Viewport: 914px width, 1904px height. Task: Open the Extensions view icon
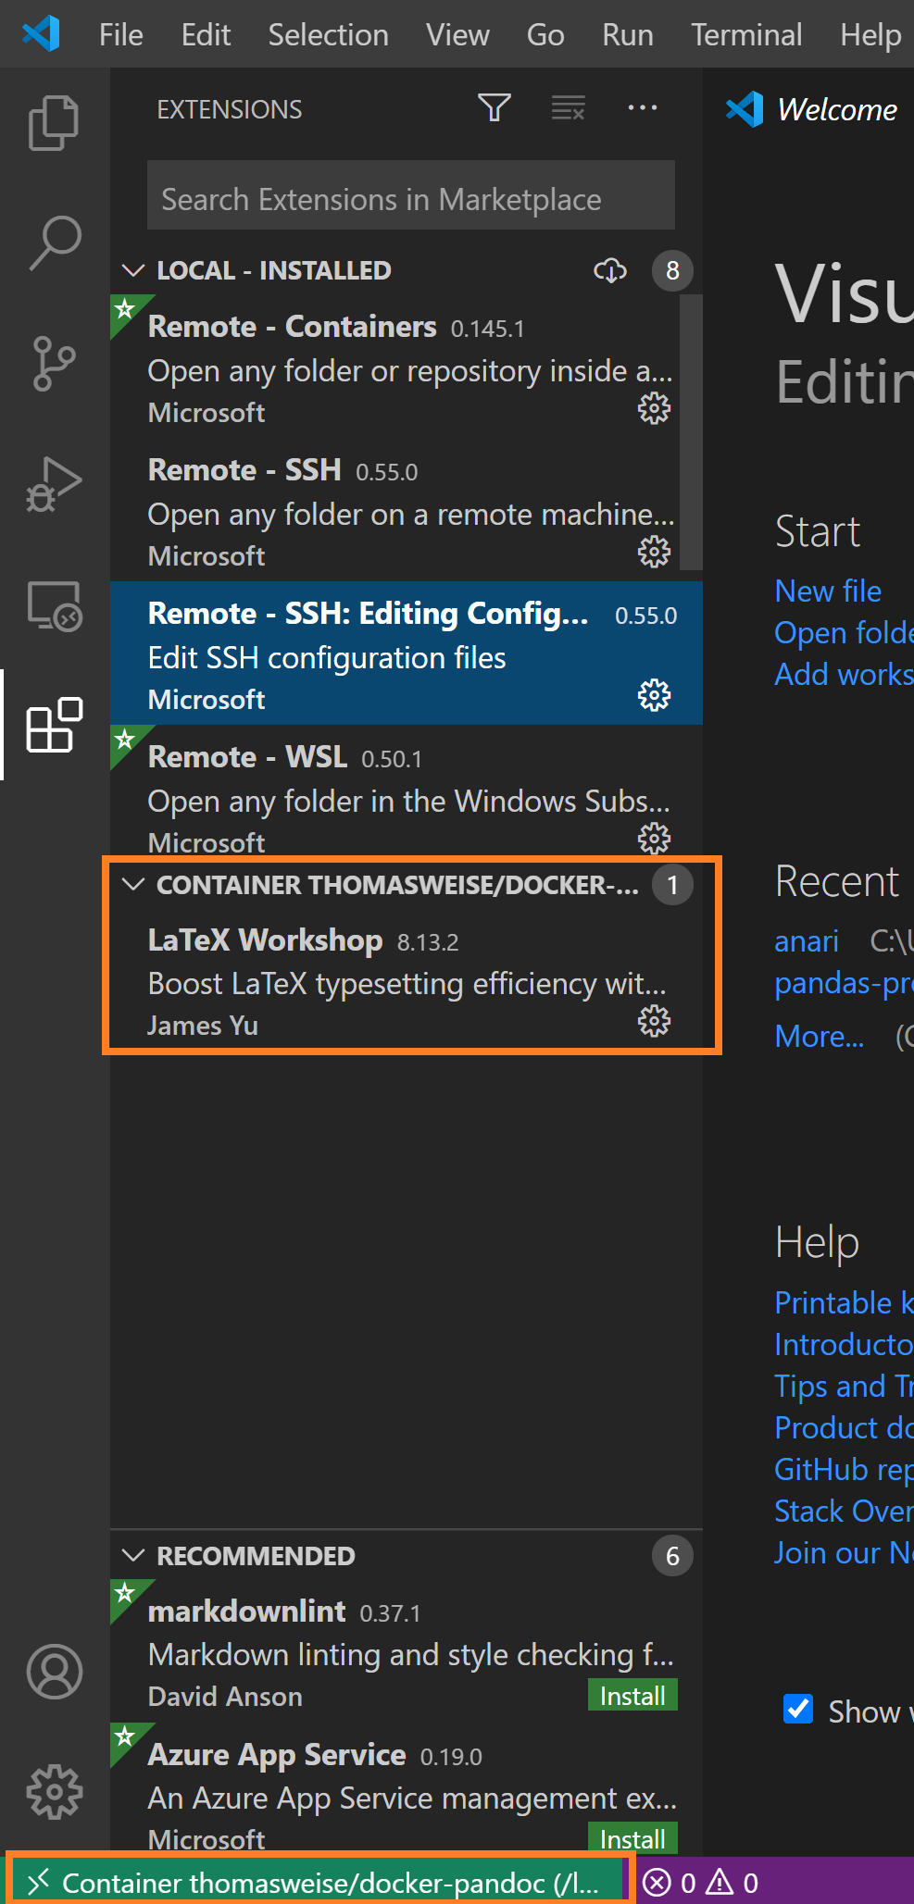click(54, 725)
